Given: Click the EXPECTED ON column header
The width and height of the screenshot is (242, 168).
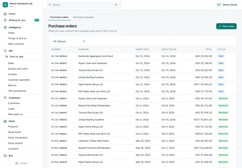Looking at the screenshot, I should 169,50.
